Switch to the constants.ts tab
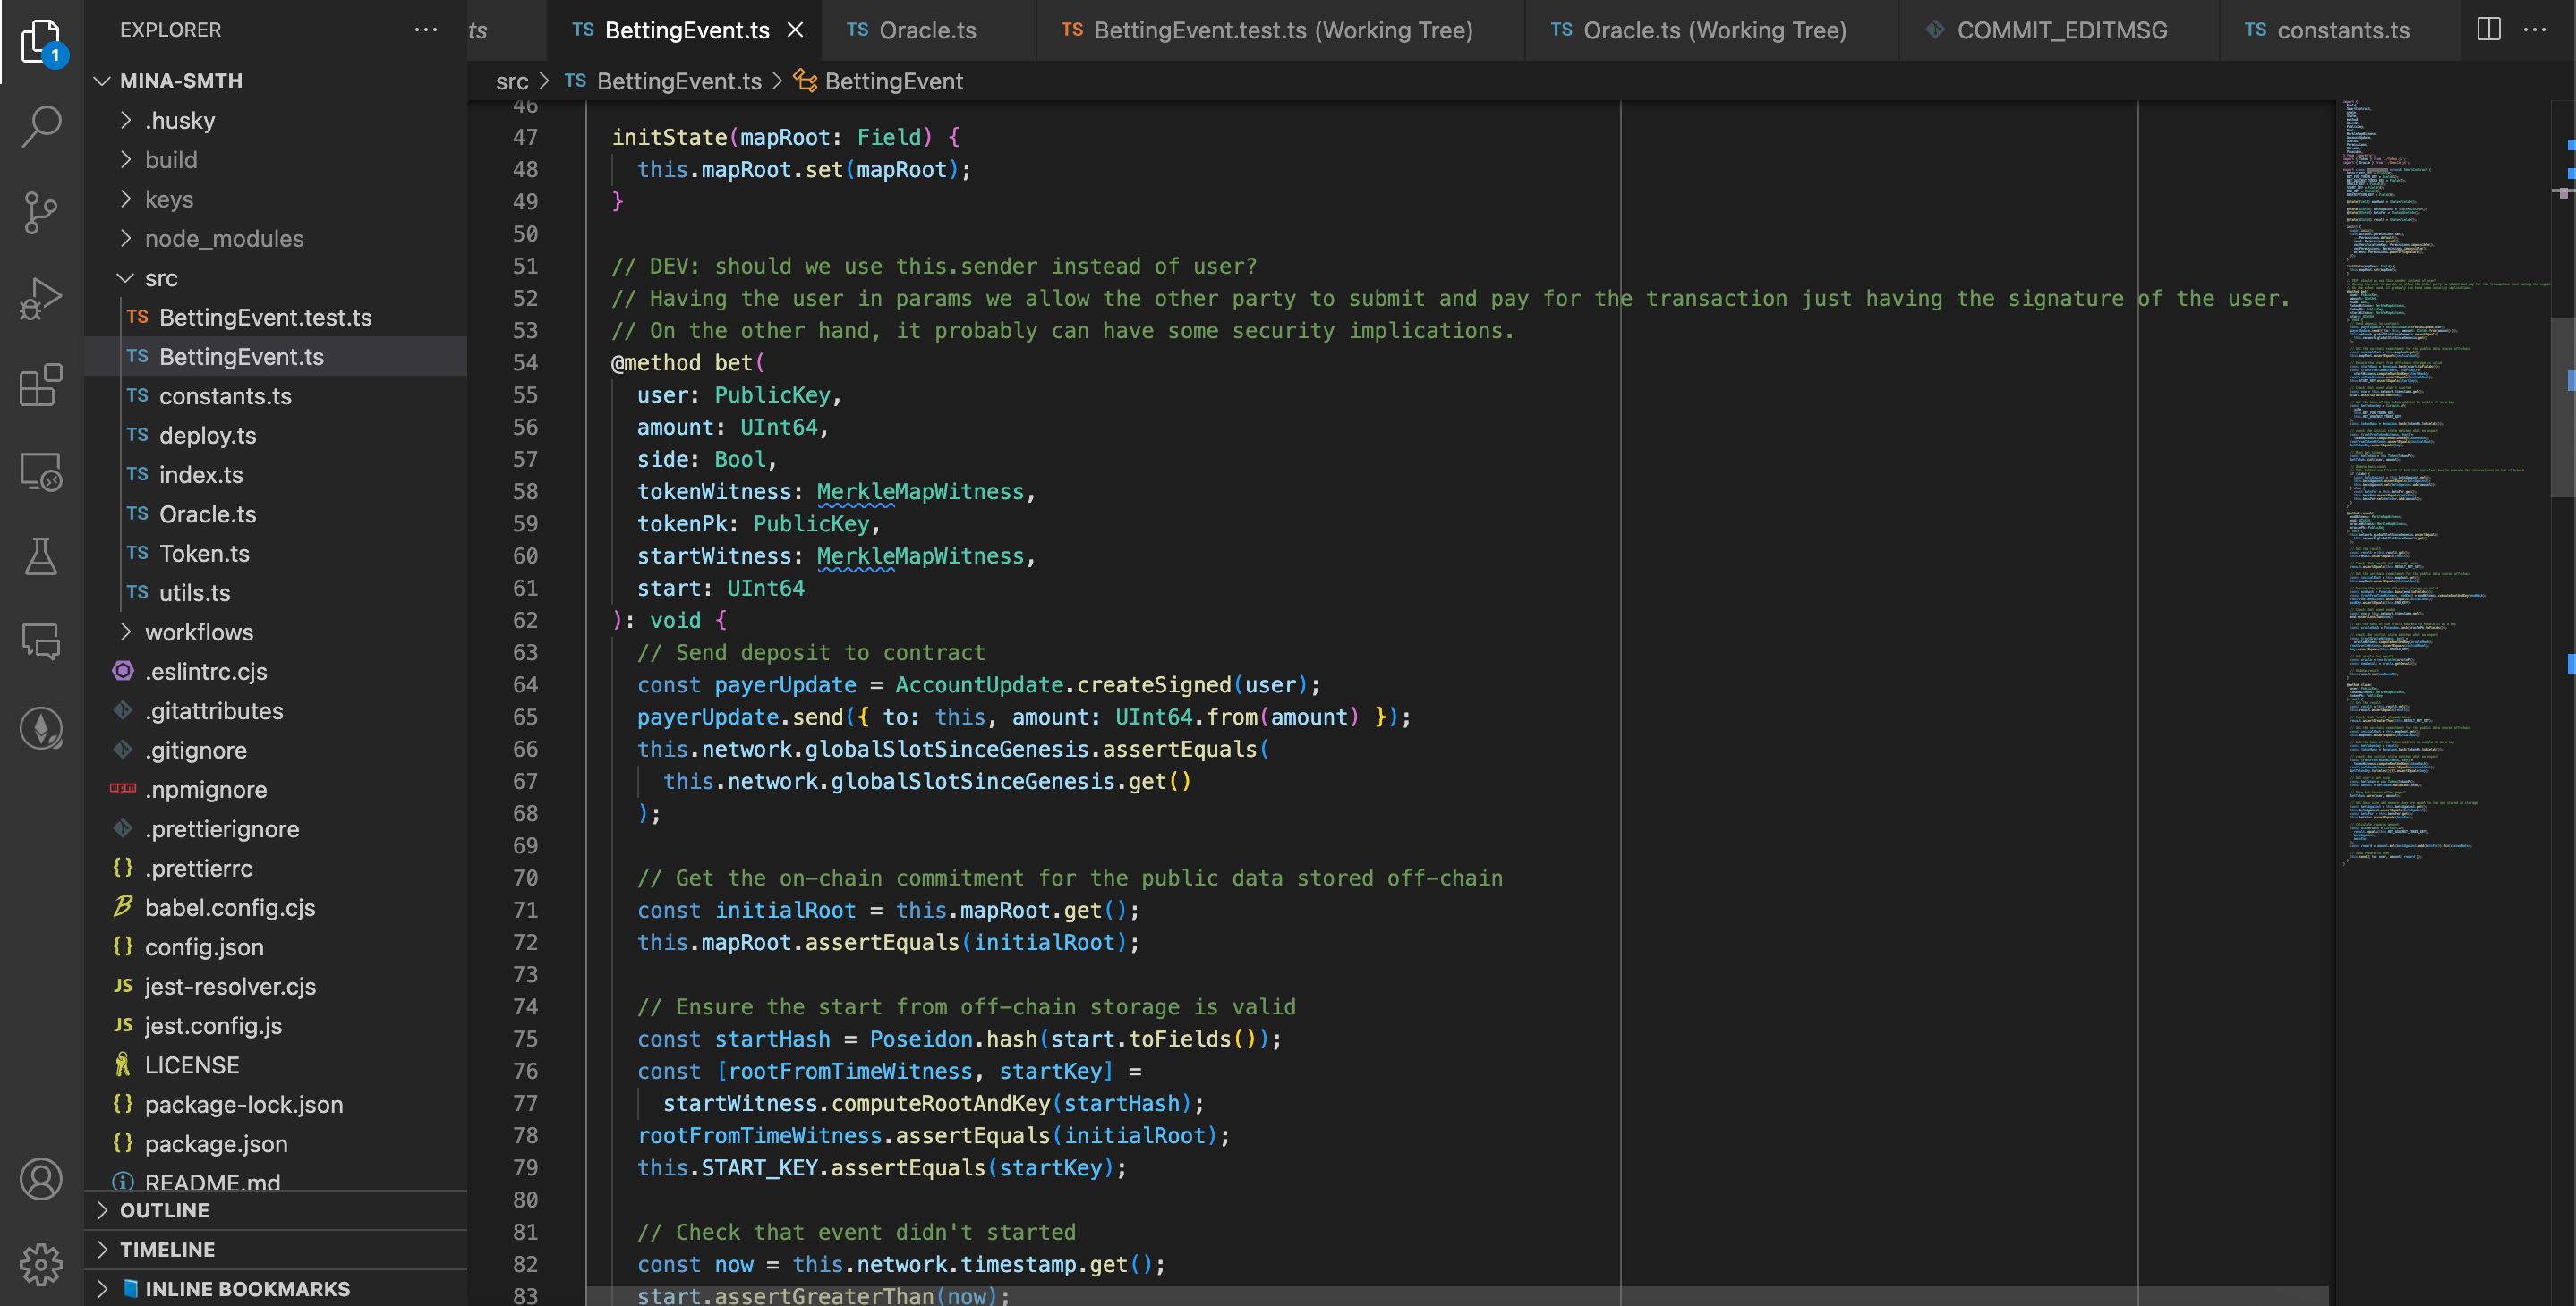The height and width of the screenshot is (1306, 2576). (2340, 30)
